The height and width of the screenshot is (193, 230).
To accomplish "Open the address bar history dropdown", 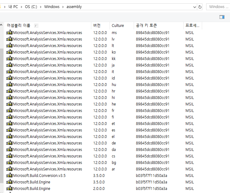I will 194,7.
